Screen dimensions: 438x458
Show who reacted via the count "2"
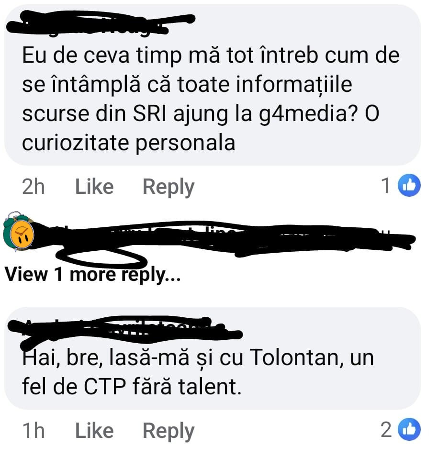(x=386, y=430)
